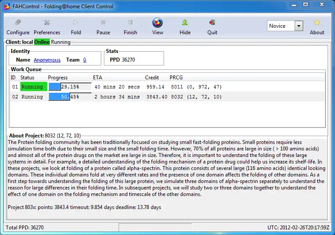Click the Anonymous name link
Screen dimensions: 335x235
tap(47, 60)
